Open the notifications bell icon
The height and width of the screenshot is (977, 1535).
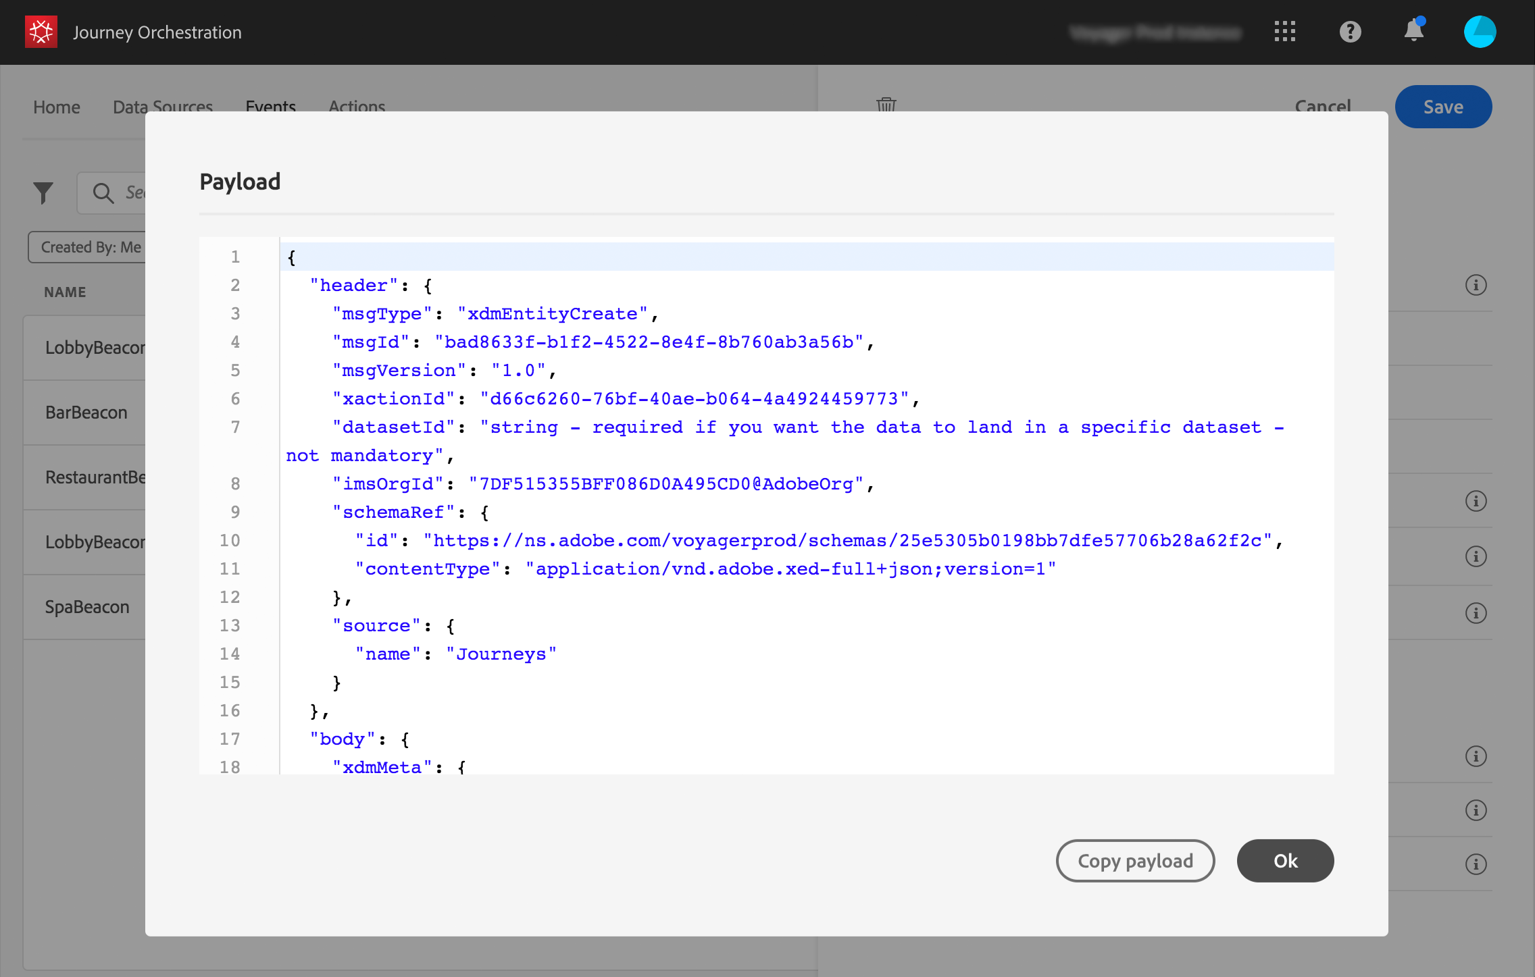[1413, 31]
